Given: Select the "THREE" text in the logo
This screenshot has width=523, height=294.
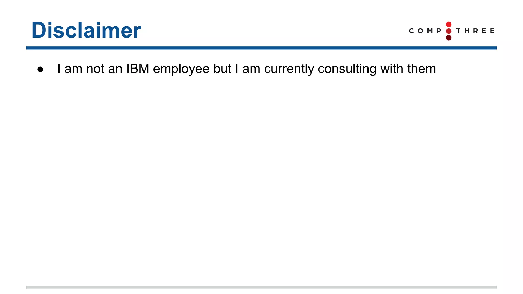Looking at the screenshot, I should coord(475,31).
